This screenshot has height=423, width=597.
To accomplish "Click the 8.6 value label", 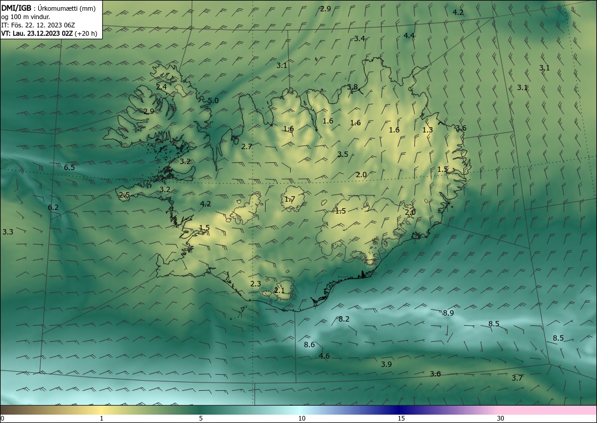I will point(309,345).
